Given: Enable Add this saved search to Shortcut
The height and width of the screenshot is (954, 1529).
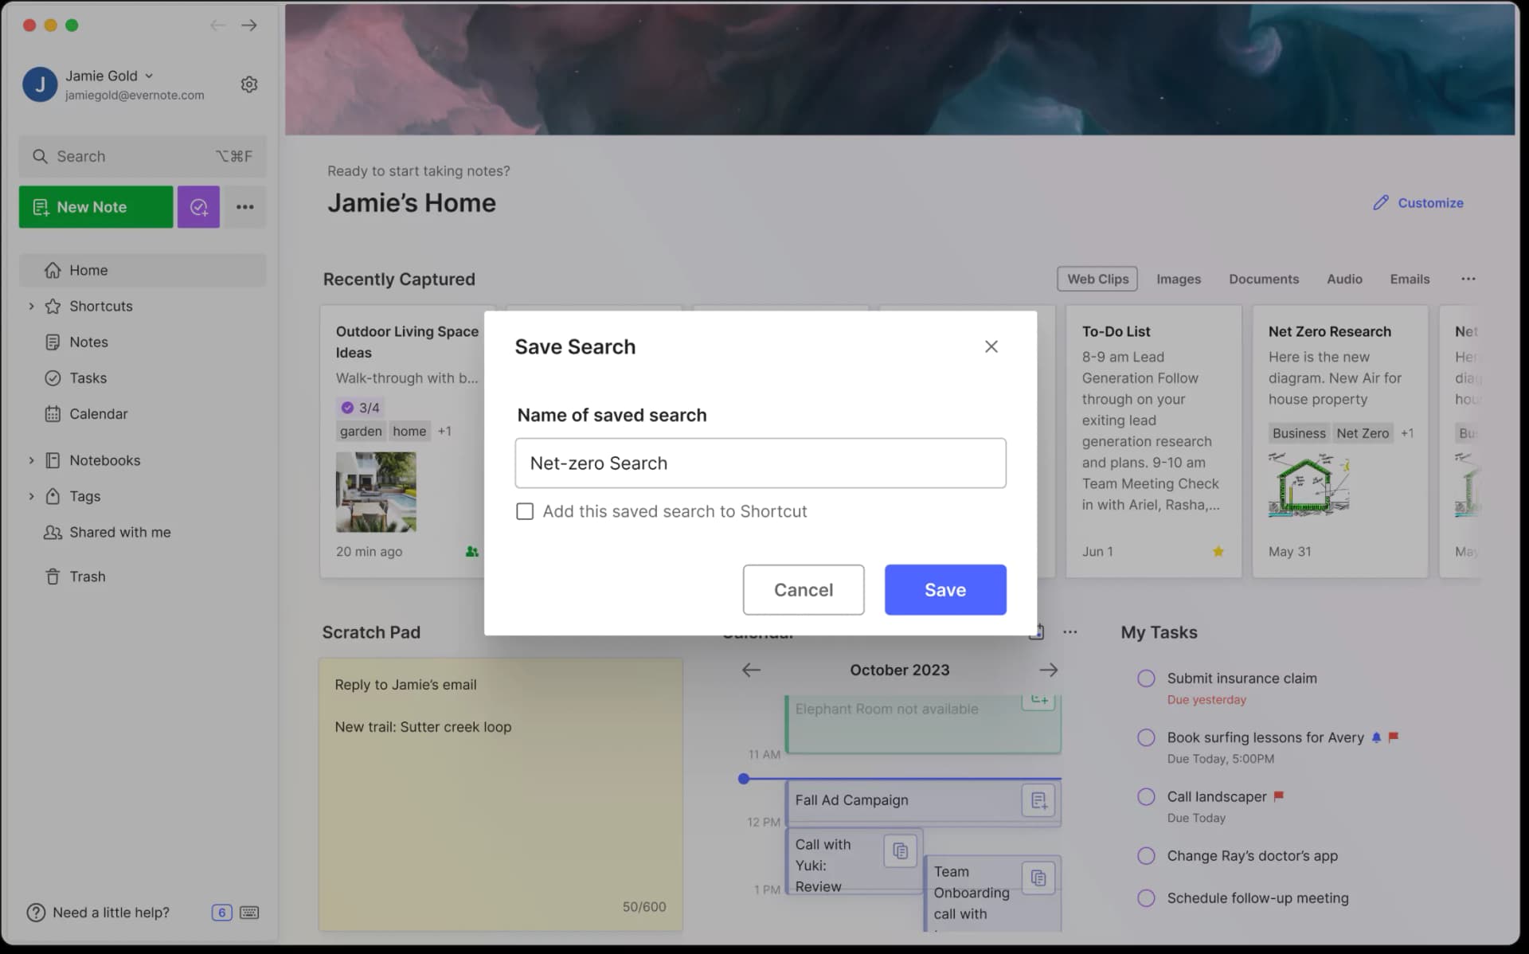Looking at the screenshot, I should 525,511.
